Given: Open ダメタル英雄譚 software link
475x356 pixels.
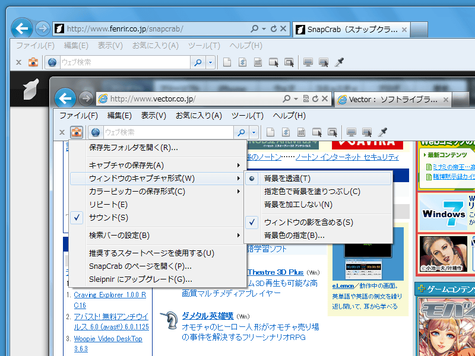Looking at the screenshot, I should 207,316.
